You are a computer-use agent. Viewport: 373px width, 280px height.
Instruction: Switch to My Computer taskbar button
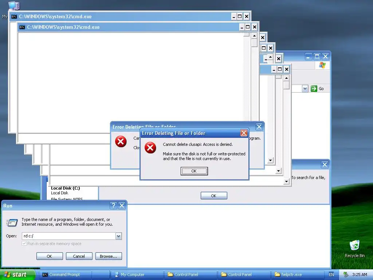[137, 275]
